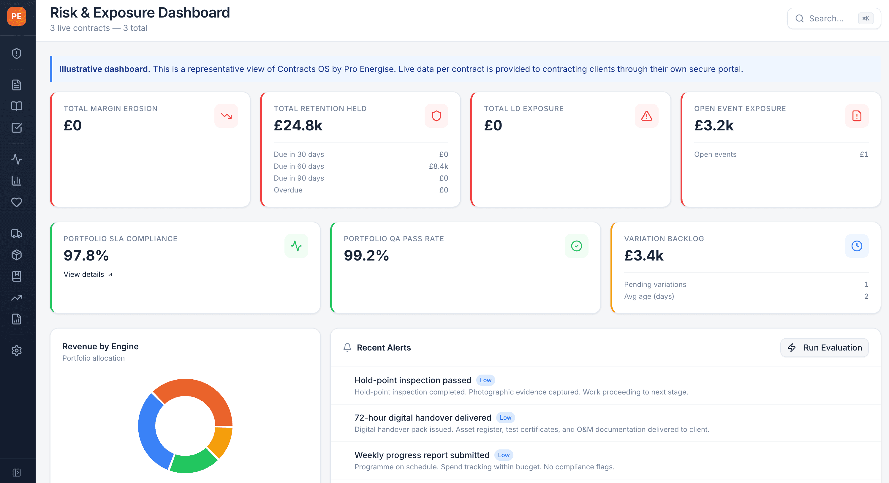Open the activity pulse sidebar icon
This screenshot has width=889, height=483.
coord(17,159)
